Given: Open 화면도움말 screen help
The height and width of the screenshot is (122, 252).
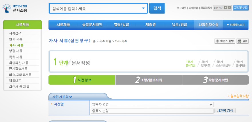Looking at the screenshot, I should [225, 41].
